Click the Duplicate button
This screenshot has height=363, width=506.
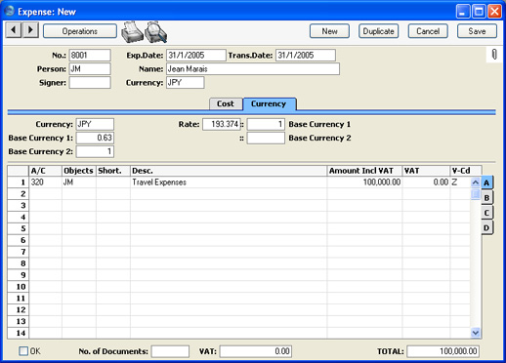tap(378, 31)
